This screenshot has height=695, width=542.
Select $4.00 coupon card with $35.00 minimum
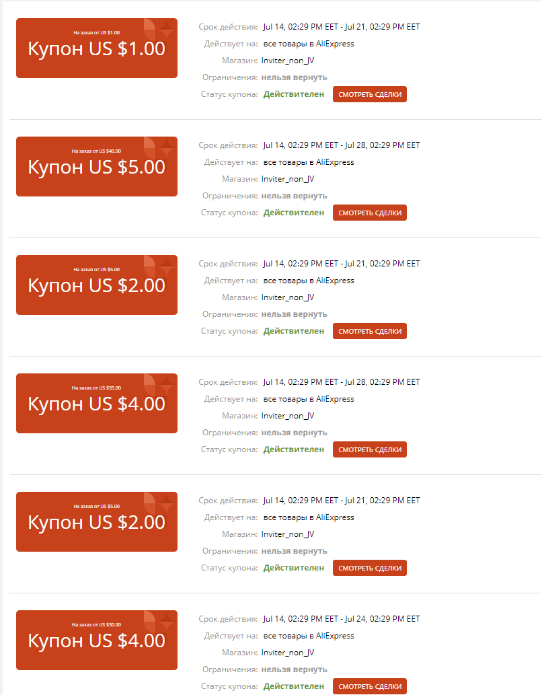pos(97,404)
